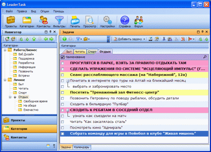Open the Добавить задачу dropdown arrow

point(144,39)
